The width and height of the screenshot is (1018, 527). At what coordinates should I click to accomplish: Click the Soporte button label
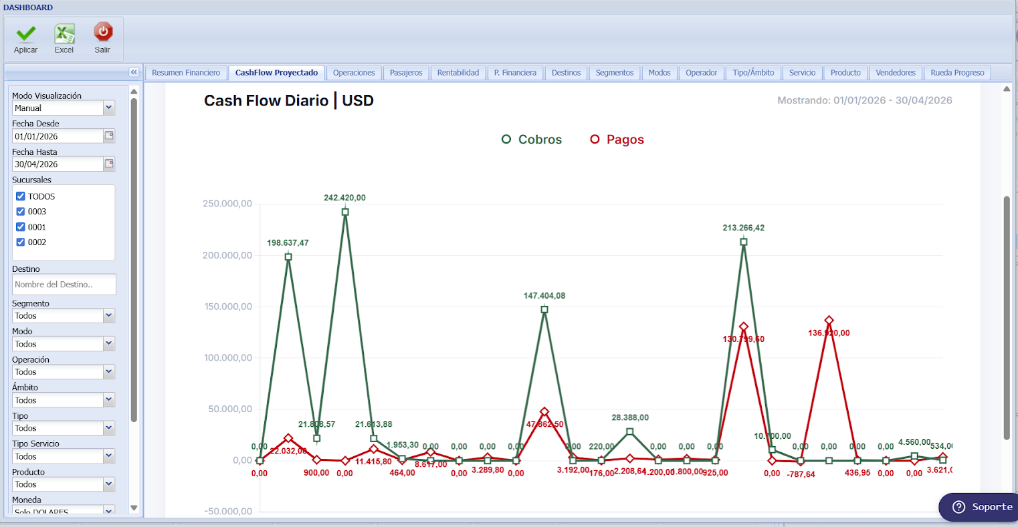point(992,507)
